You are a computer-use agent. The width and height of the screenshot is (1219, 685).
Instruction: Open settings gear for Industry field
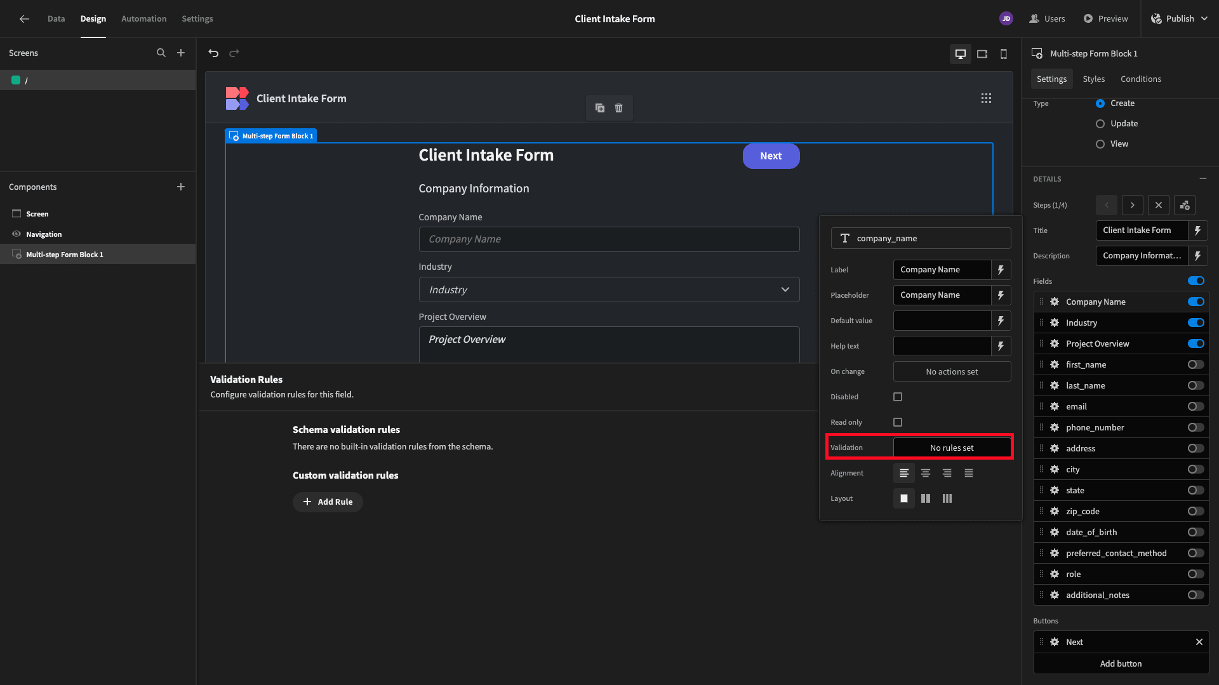click(1055, 323)
